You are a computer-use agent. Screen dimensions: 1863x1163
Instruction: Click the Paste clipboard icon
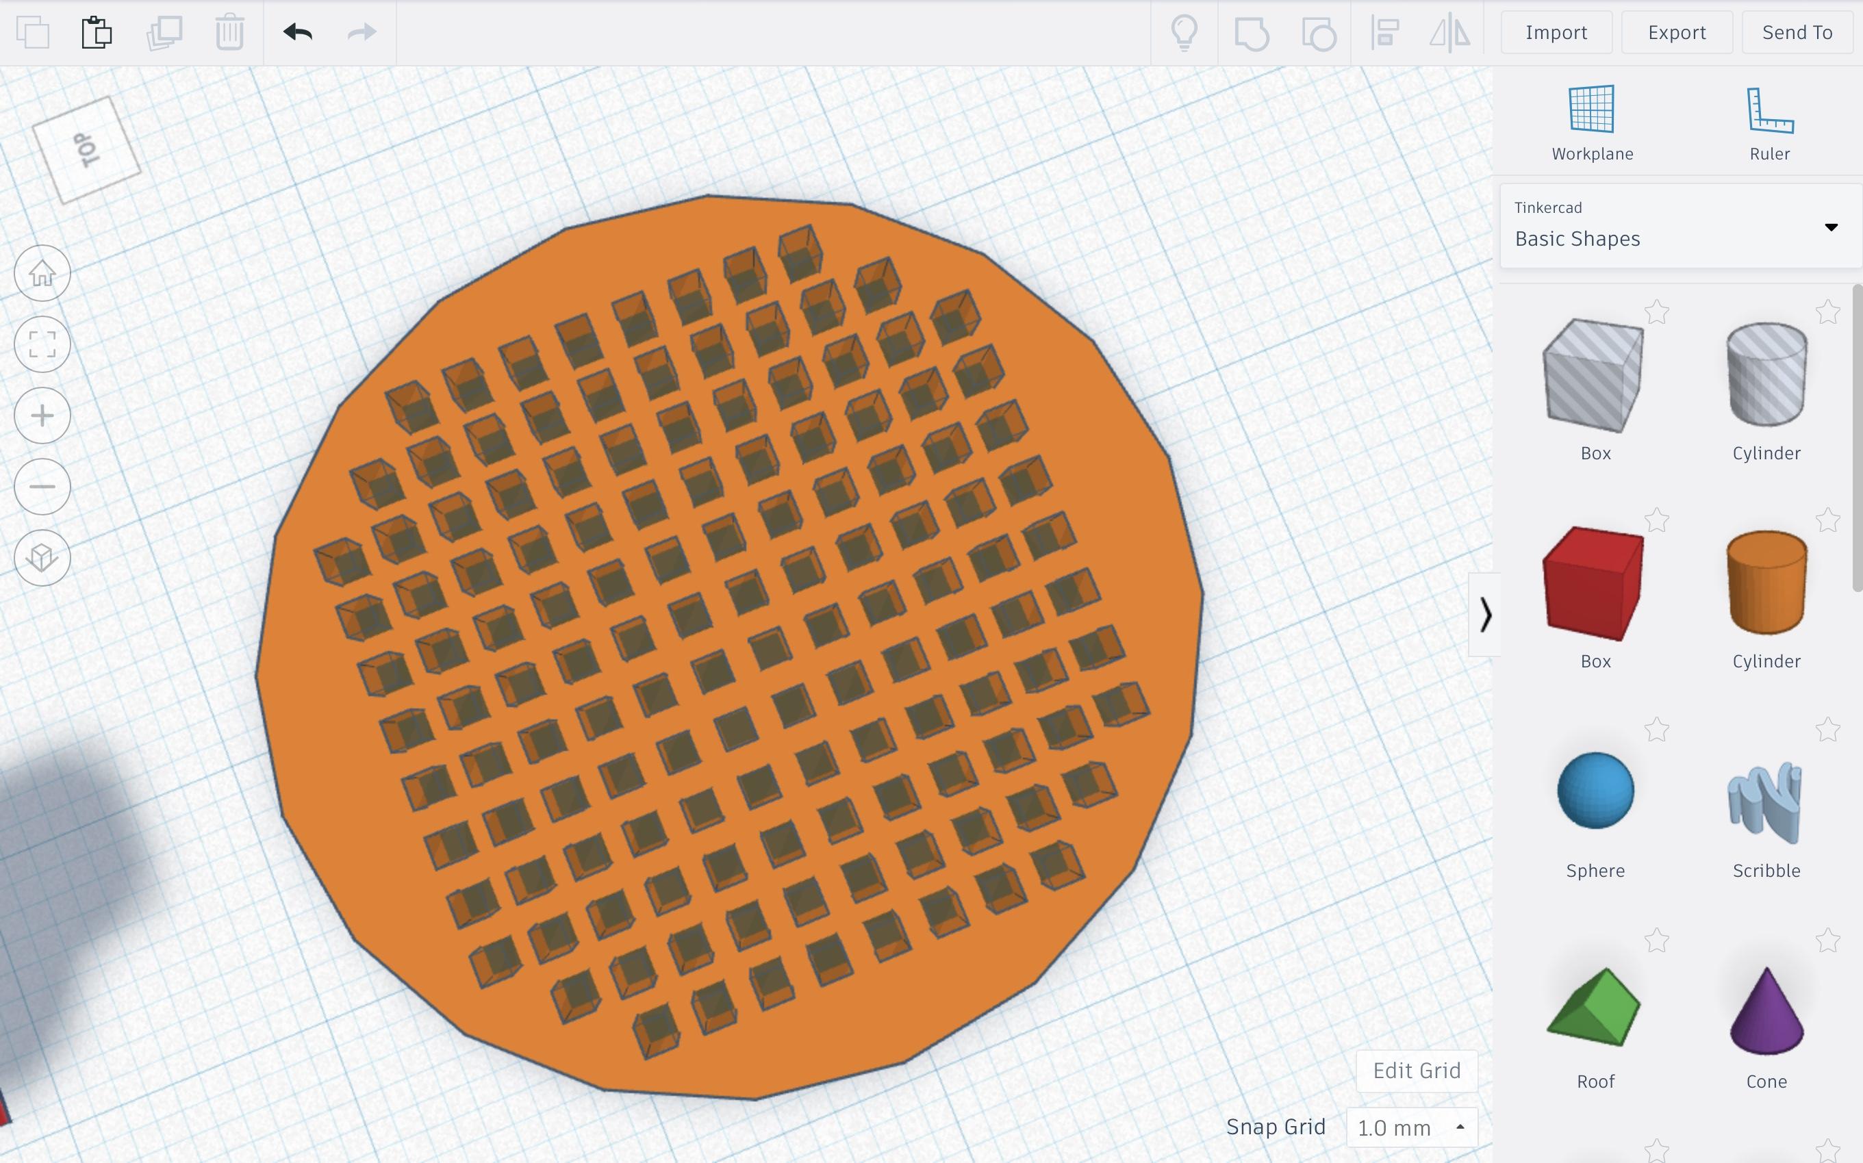click(x=97, y=32)
